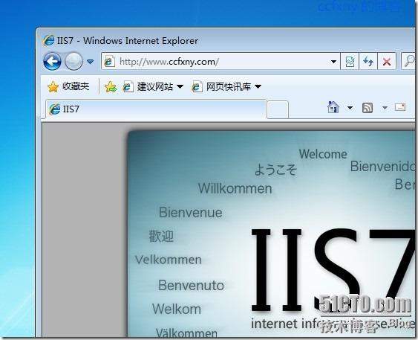The image size is (418, 340).
Task: Click the IIS7 welcome image
Action: click(271, 234)
